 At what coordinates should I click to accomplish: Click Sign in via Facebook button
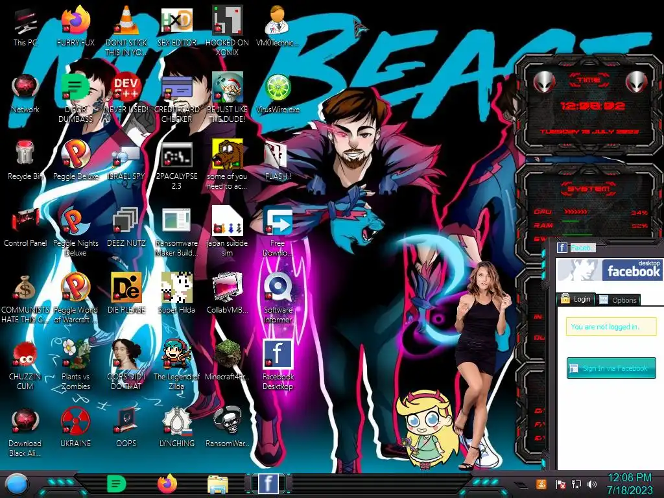point(611,368)
